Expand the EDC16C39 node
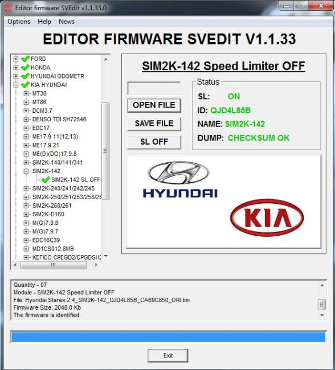Screen dimensions: 335x370 click(x=26, y=240)
